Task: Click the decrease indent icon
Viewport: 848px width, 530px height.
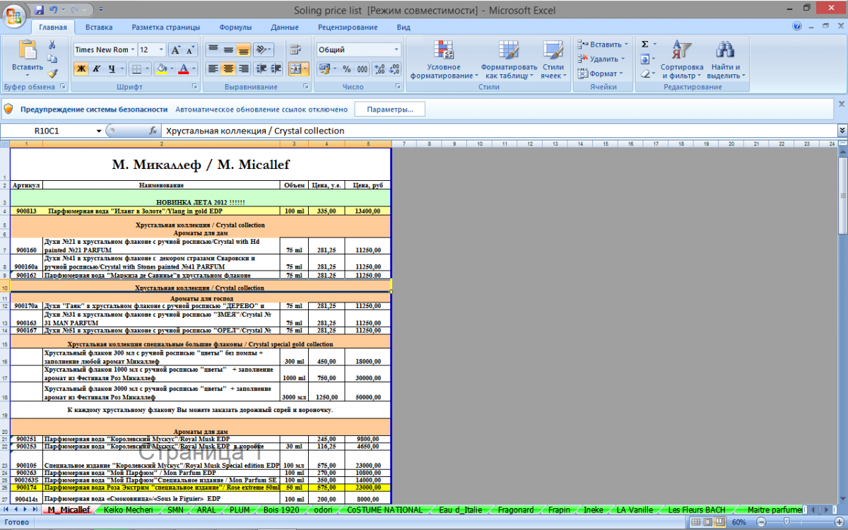Action: point(260,69)
